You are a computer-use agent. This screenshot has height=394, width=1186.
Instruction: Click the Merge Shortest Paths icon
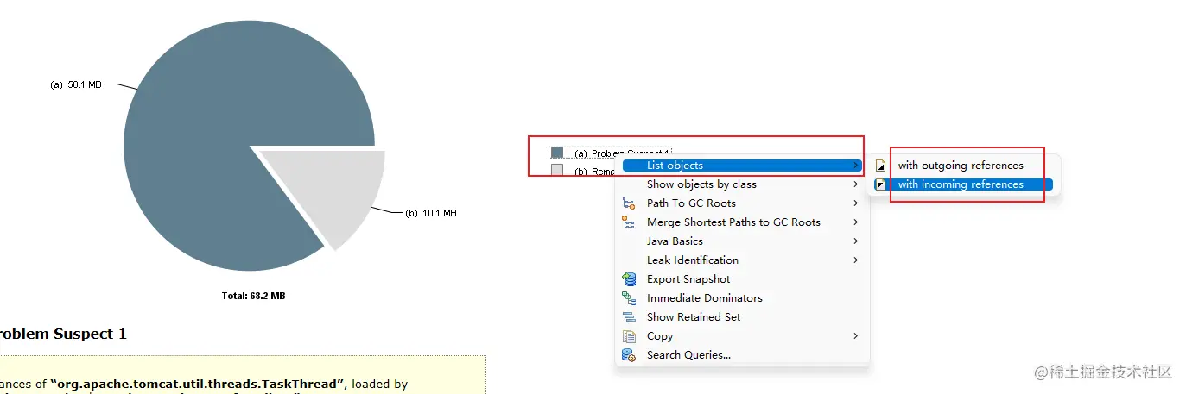coord(629,222)
